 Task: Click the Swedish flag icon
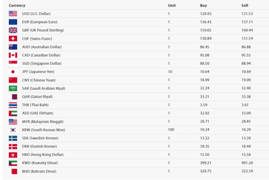[13, 138]
